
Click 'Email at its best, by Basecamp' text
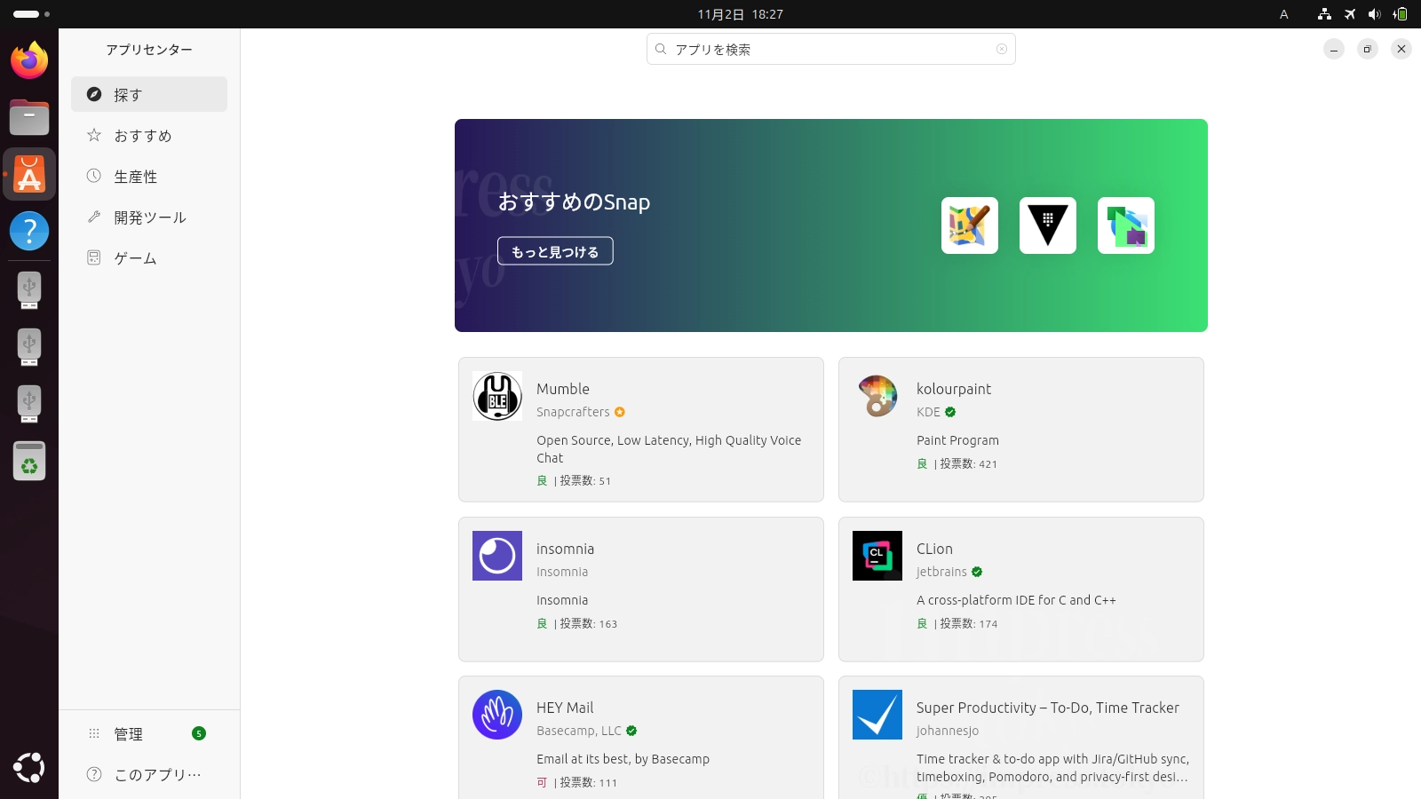point(623,759)
